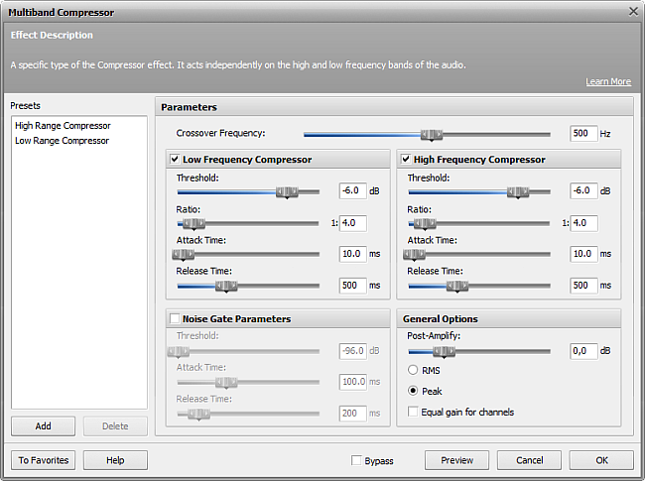Enable the Noise Gate Parameters checkbox
645x481 pixels.
click(x=175, y=318)
